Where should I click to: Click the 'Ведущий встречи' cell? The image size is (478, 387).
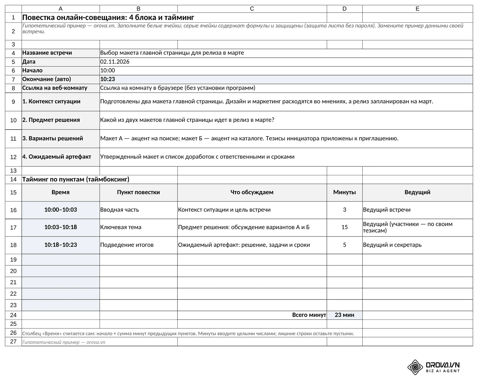point(417,210)
